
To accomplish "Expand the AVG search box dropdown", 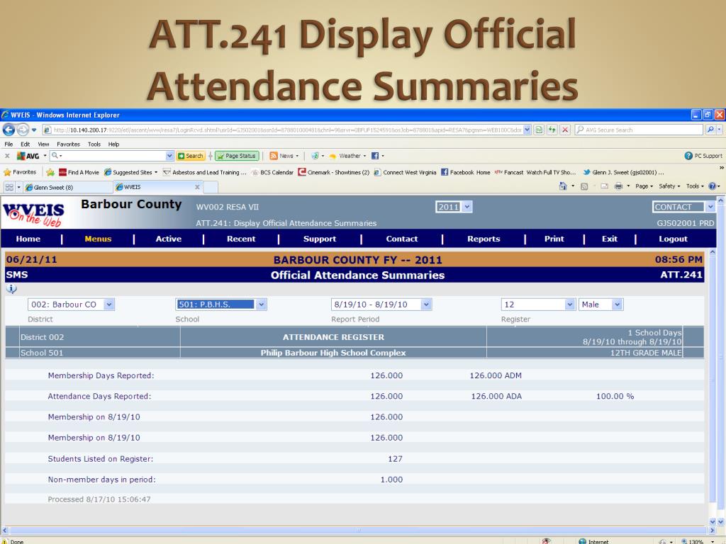I will 169,156.
